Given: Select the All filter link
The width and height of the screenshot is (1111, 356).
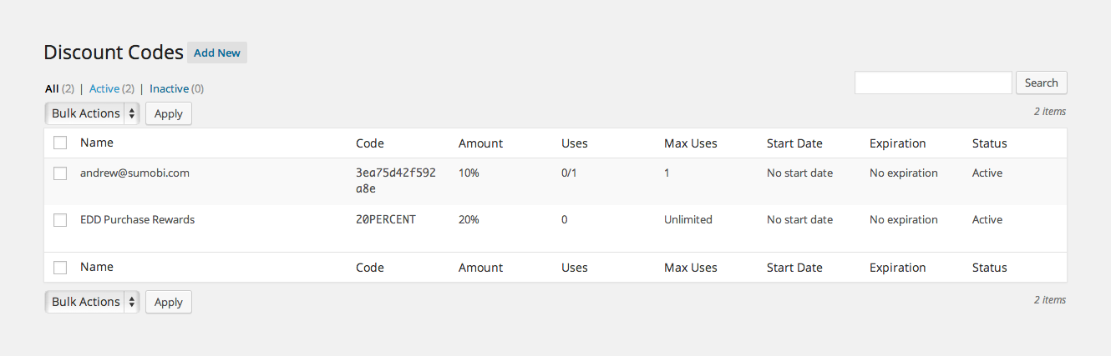Looking at the screenshot, I should point(52,88).
